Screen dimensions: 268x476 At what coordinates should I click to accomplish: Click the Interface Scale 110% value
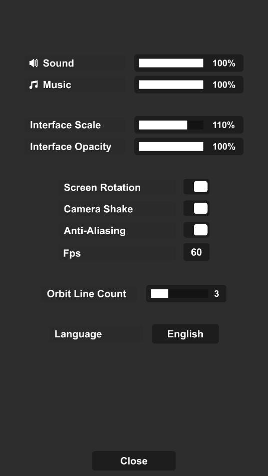point(223,125)
